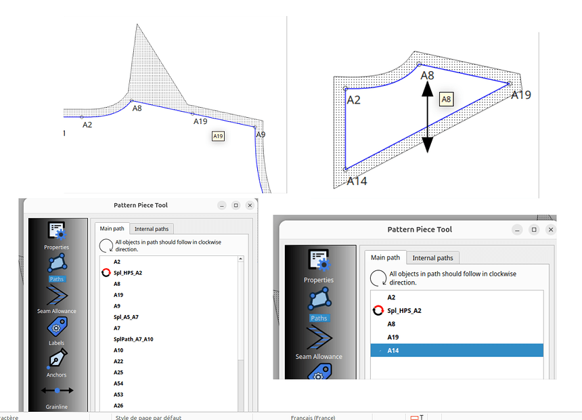Select A19 in the left dialog path list
582x420 pixels.
(118, 295)
